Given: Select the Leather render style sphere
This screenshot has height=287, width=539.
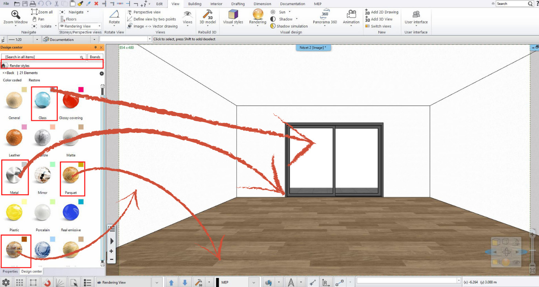Looking at the screenshot, I should pos(14,138).
